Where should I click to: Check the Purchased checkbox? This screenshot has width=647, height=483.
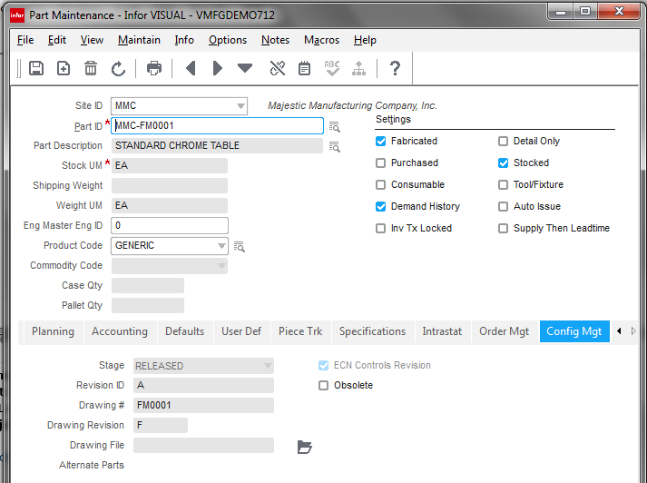point(380,163)
